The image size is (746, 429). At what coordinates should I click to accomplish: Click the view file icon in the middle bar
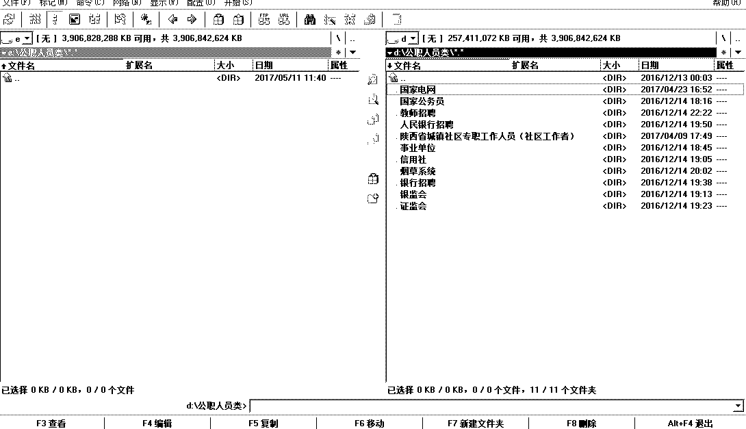[x=373, y=79]
